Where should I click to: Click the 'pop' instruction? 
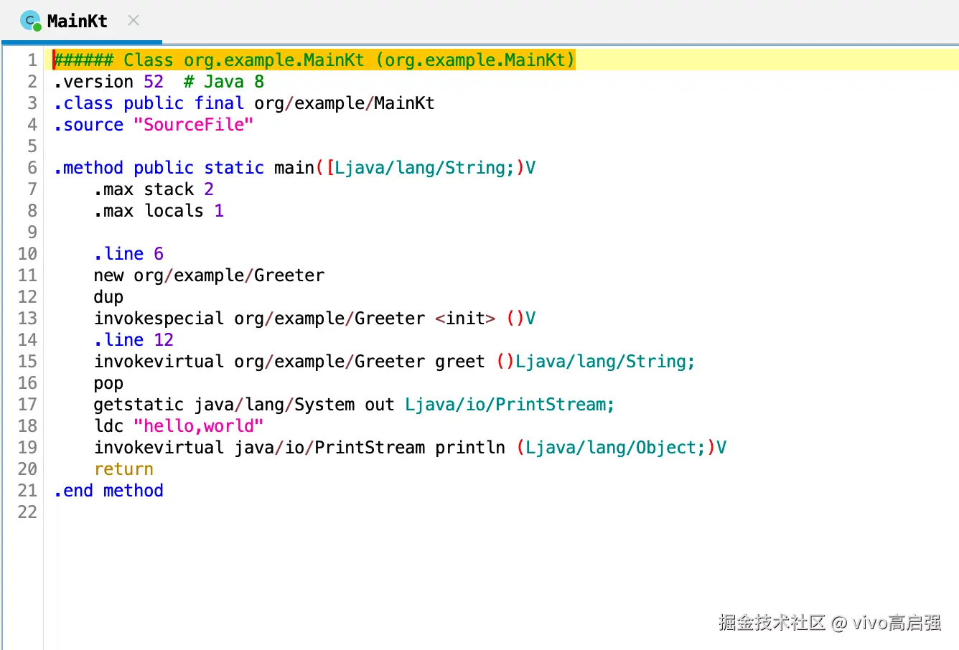coord(108,383)
